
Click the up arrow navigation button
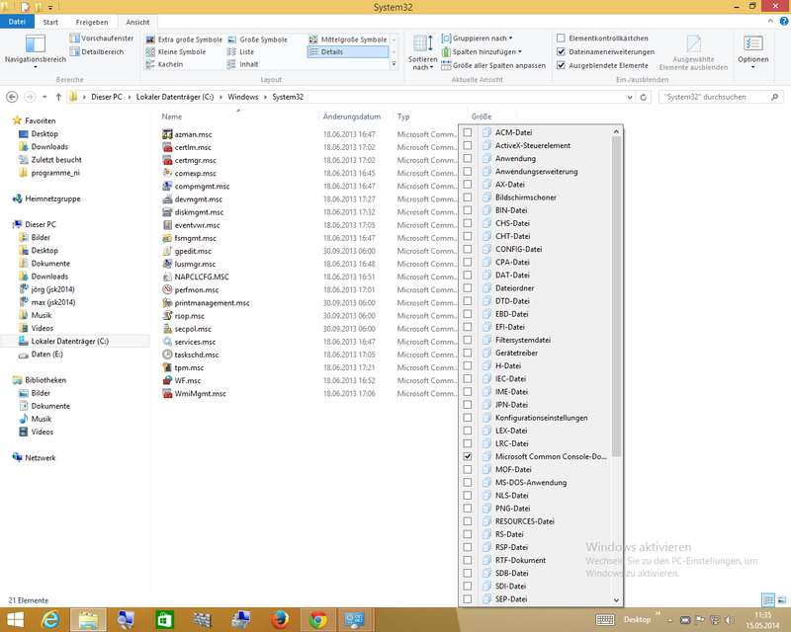pyautogui.click(x=59, y=97)
